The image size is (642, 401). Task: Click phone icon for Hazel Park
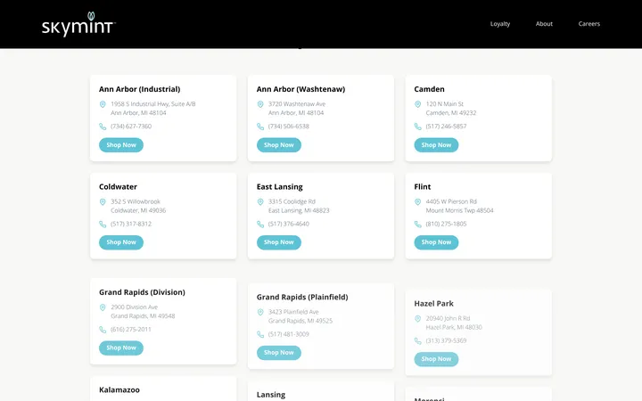pyautogui.click(x=417, y=341)
